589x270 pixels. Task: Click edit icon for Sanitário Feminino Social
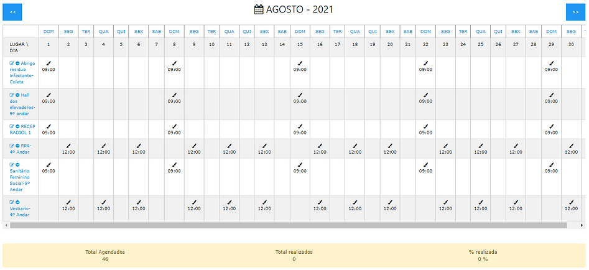click(12, 164)
